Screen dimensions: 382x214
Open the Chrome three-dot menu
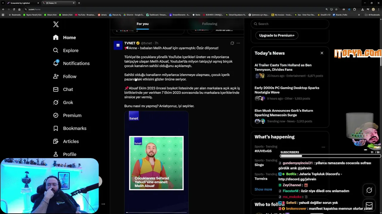pyautogui.click(x=378, y=9)
